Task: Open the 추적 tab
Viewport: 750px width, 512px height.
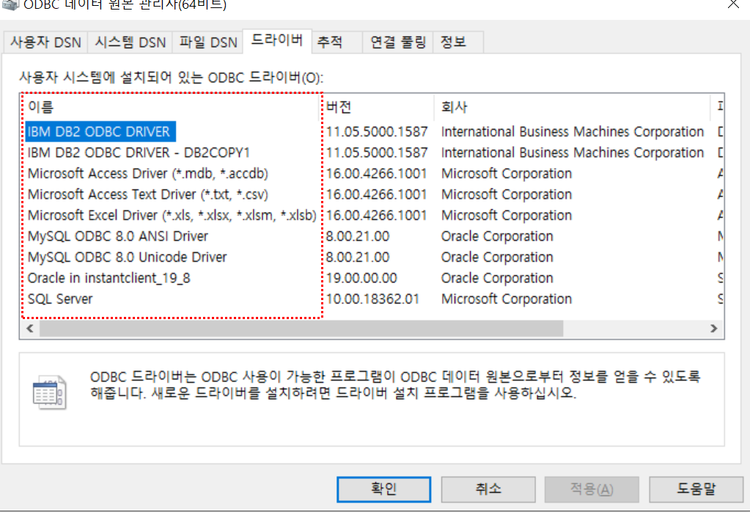Action: [x=337, y=42]
